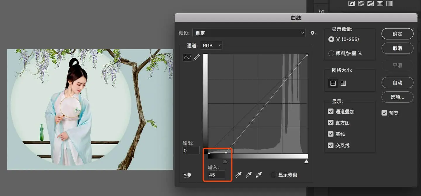
Task: Enable the 显示修剪 checkbox
Action: point(274,175)
